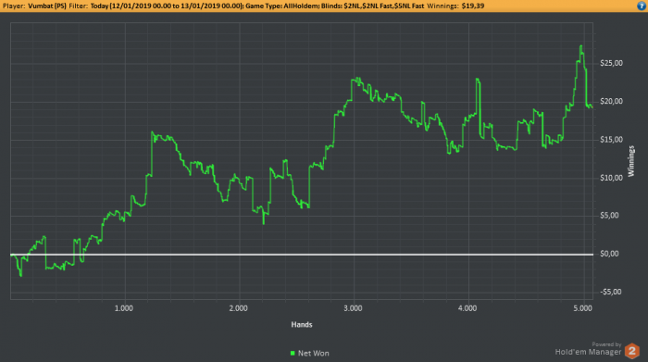648x362 pixels.
Task: Click the $20,00 axis label
Action: pyautogui.click(x=611, y=101)
